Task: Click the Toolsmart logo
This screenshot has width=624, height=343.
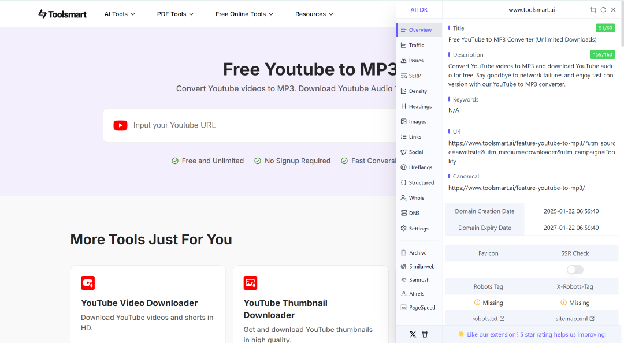Action: tap(62, 14)
